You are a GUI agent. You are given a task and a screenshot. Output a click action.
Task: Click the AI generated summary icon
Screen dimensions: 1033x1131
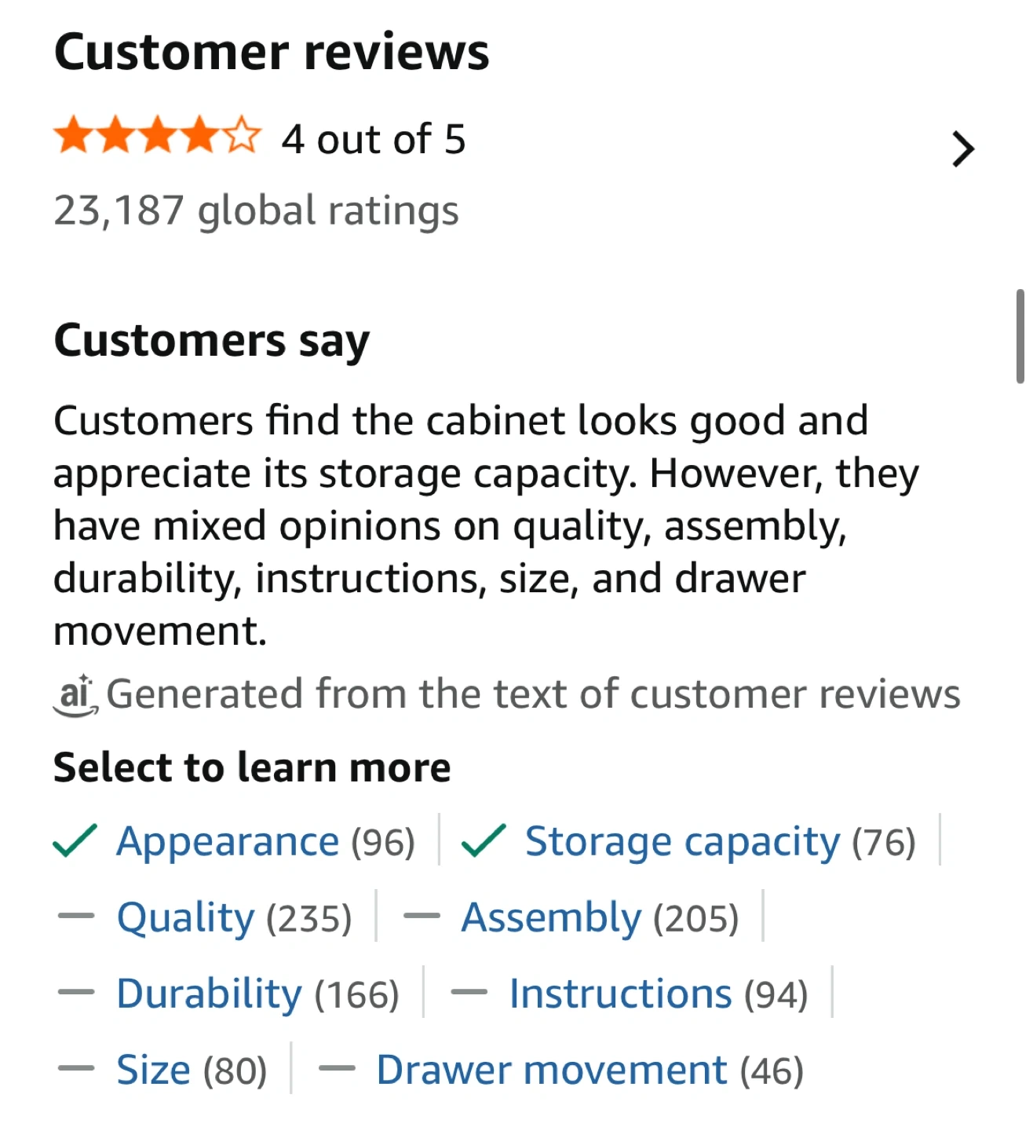click(x=75, y=695)
